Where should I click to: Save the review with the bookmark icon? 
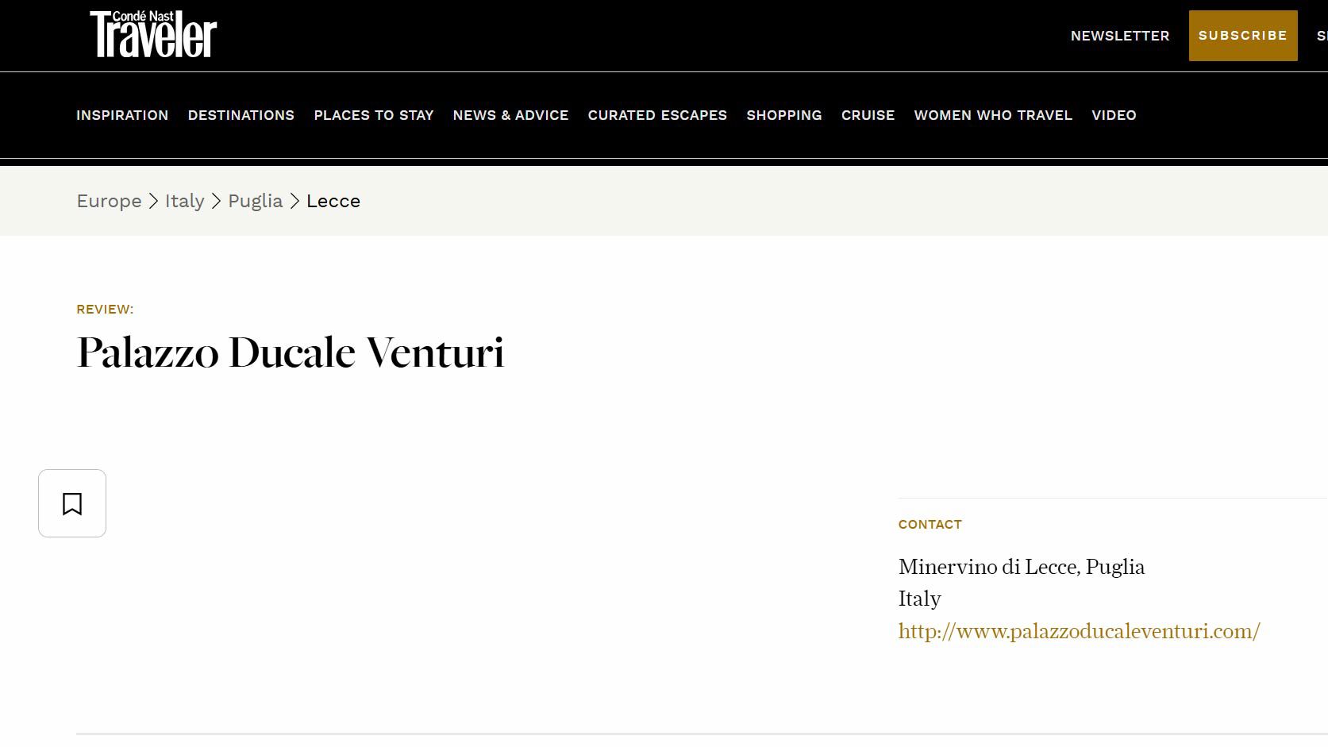coord(72,503)
